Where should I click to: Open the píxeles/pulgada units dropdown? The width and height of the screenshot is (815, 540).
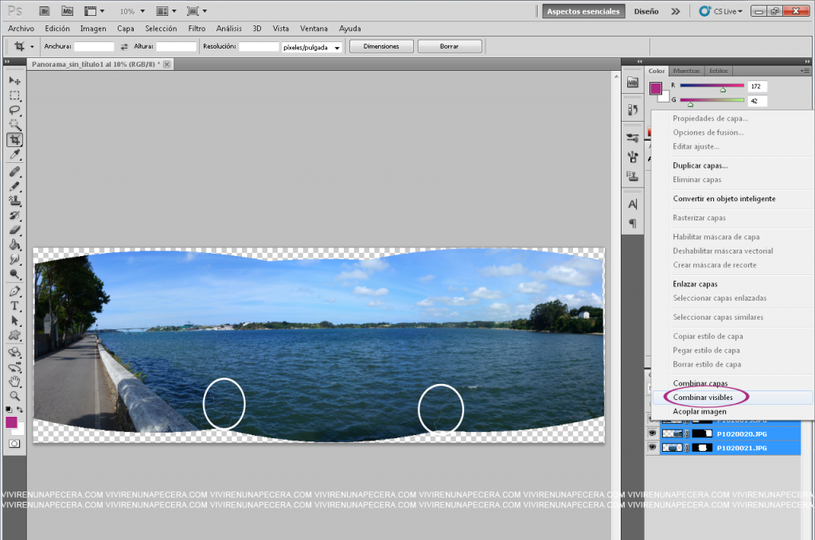(x=311, y=47)
